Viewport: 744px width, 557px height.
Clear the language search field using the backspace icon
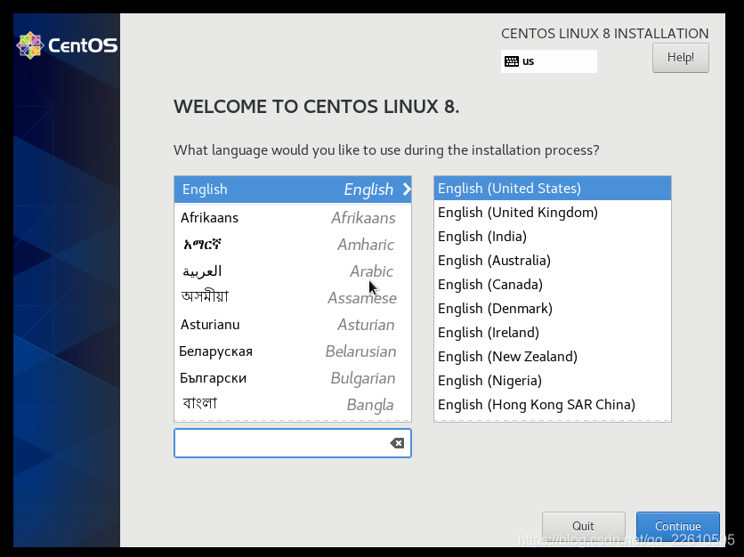[x=397, y=443]
